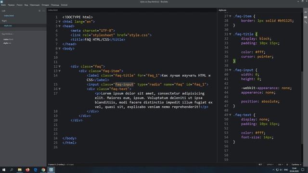Select style.css in Right working files

tap(8, 25)
